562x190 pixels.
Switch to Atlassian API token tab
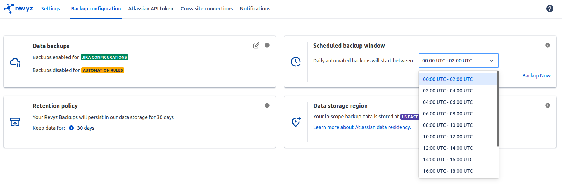point(151,9)
